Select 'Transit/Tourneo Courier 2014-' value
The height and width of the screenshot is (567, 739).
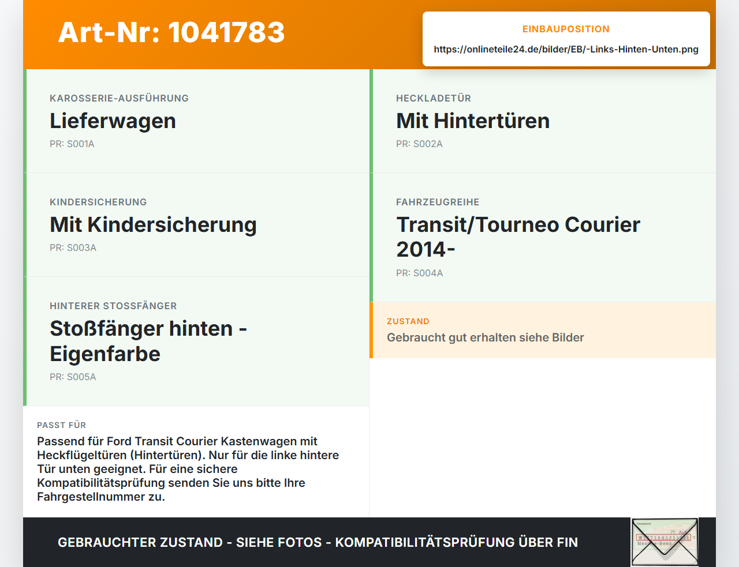pyautogui.click(x=518, y=237)
